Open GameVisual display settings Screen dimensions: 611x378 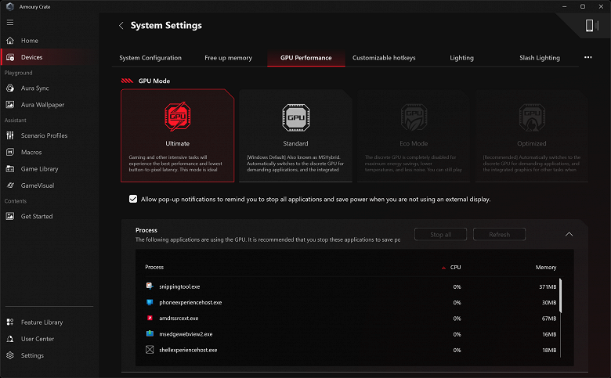pyautogui.click(x=37, y=185)
